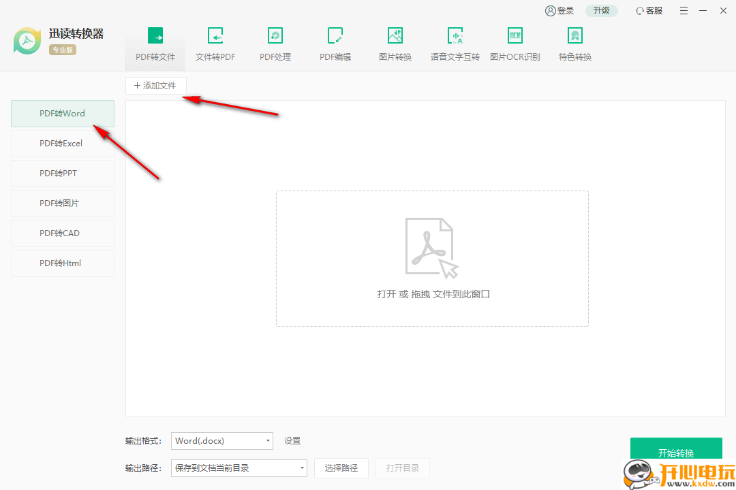Select the PDF转PPT sidebar option
This screenshot has width=736, height=490.
tap(62, 173)
